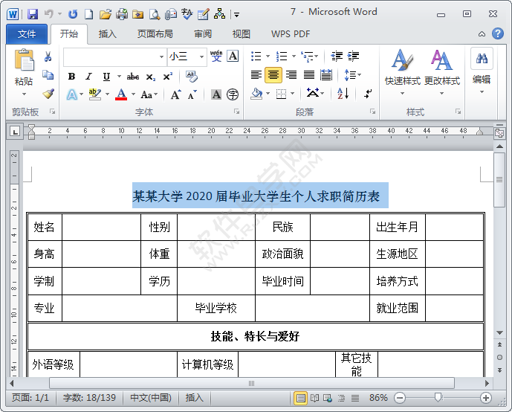Align text right
Screen dimensions: 512x412
[291, 75]
